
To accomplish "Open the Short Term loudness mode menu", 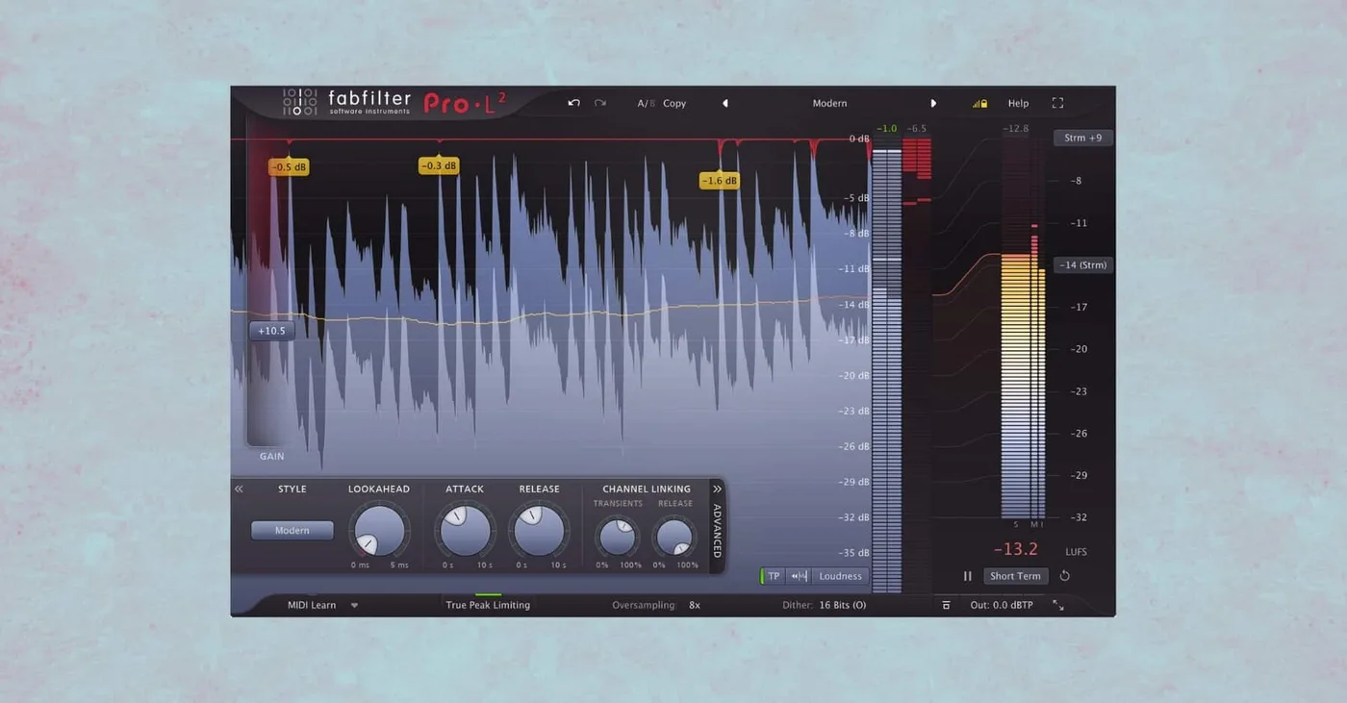I will (1015, 576).
